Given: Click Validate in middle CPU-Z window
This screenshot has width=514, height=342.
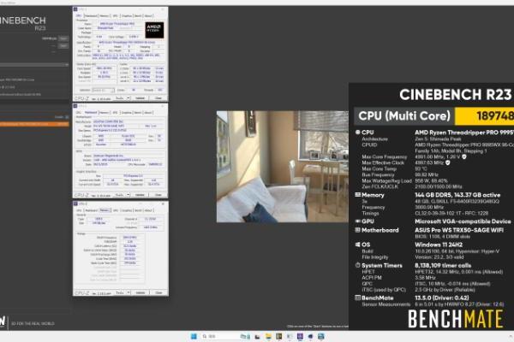Looking at the screenshot, I should (x=140, y=195).
